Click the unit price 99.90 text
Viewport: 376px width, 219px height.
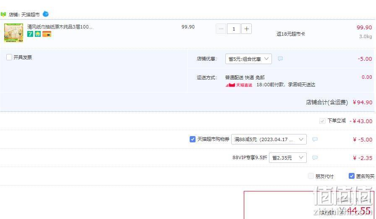pyautogui.click(x=188, y=27)
